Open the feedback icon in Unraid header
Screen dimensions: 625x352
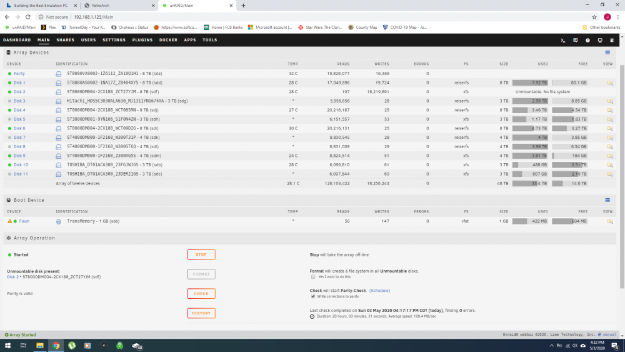click(575, 40)
